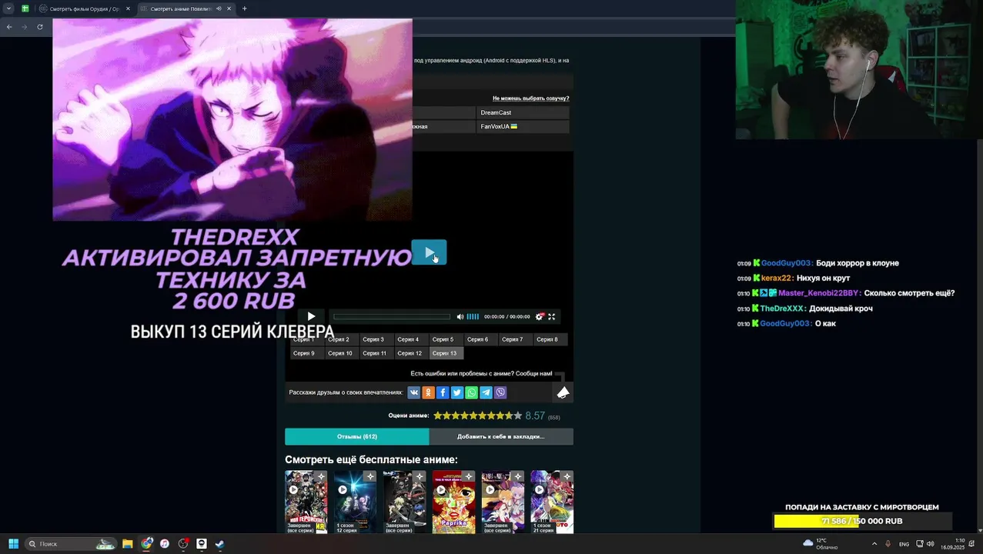983x554 pixels.
Task: Expand the system tray hidden icons chevron
Action: [874, 544]
